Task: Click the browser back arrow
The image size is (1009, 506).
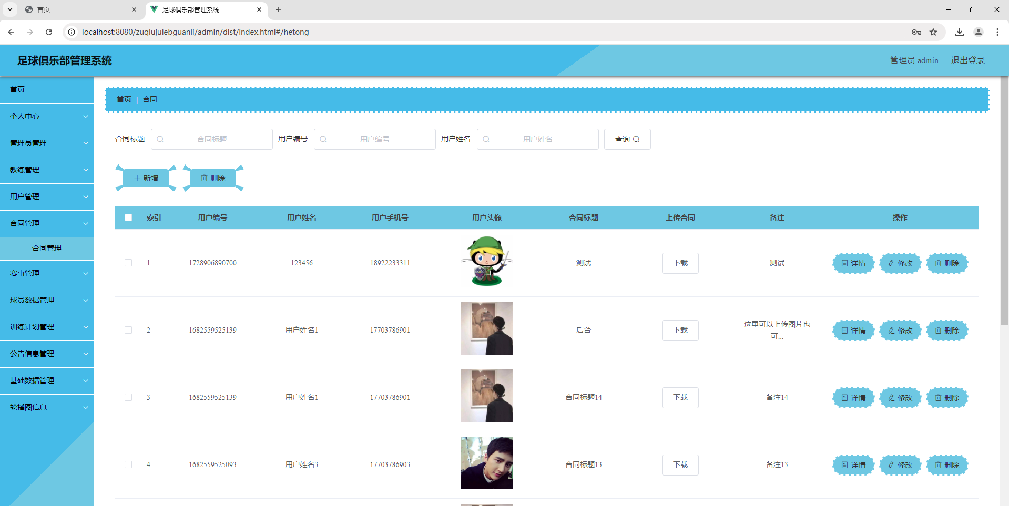Action: coord(11,32)
